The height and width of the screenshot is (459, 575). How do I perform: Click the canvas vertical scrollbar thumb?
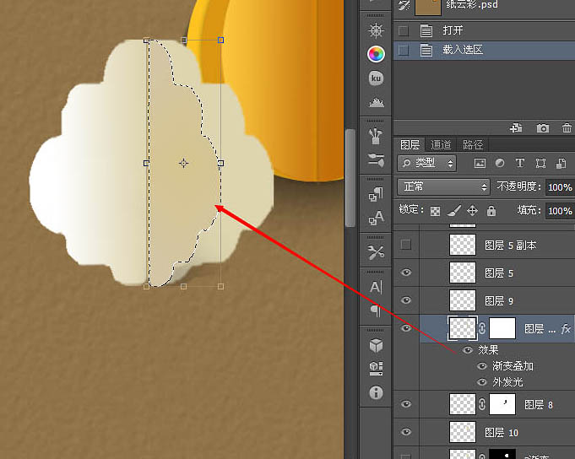(x=350, y=178)
